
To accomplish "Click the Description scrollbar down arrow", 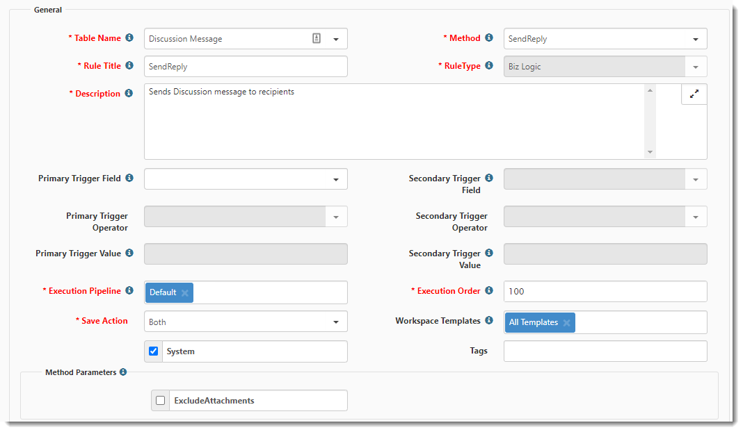I will [x=650, y=152].
